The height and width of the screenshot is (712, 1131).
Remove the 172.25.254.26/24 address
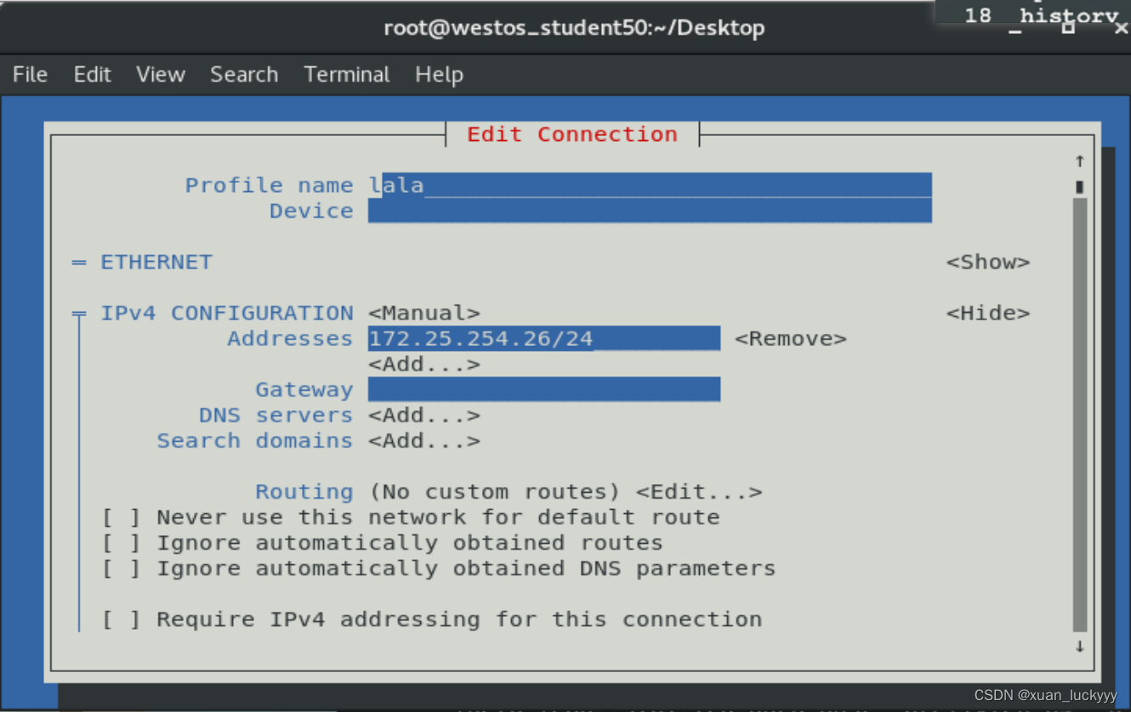791,339
